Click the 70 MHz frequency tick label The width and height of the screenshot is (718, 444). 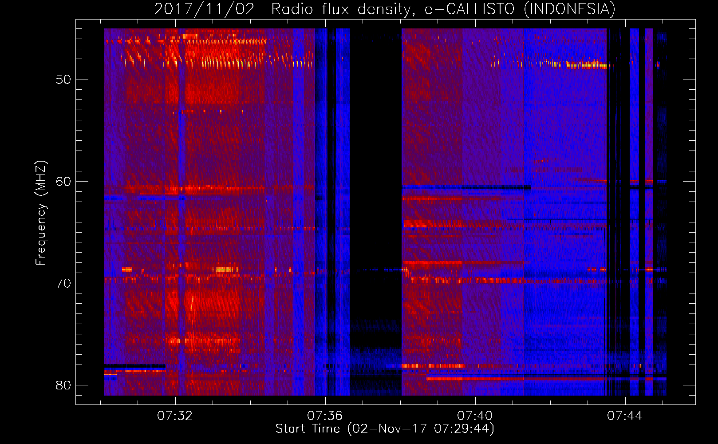click(63, 283)
